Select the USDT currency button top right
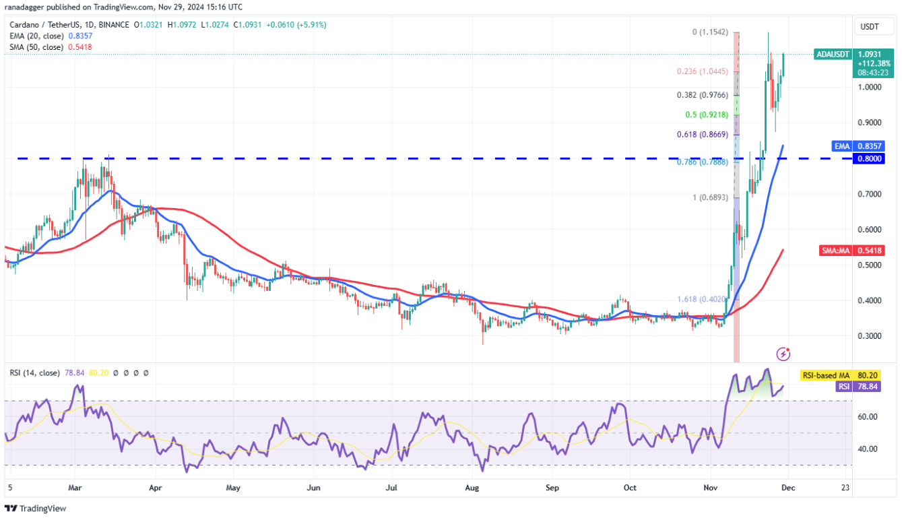Image resolution: width=902 pixels, height=518 pixels. [x=874, y=26]
